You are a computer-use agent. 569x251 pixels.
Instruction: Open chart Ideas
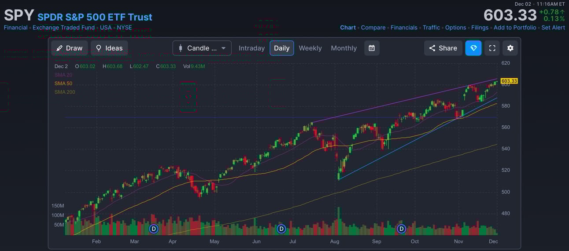[x=109, y=48]
